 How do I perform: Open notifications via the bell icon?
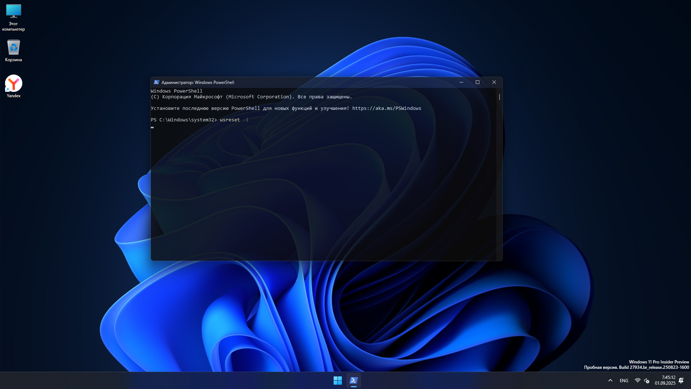[x=681, y=380]
